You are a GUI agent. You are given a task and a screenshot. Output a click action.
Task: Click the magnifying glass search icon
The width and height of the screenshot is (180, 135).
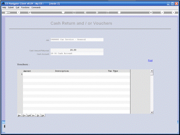tap(30, 13)
